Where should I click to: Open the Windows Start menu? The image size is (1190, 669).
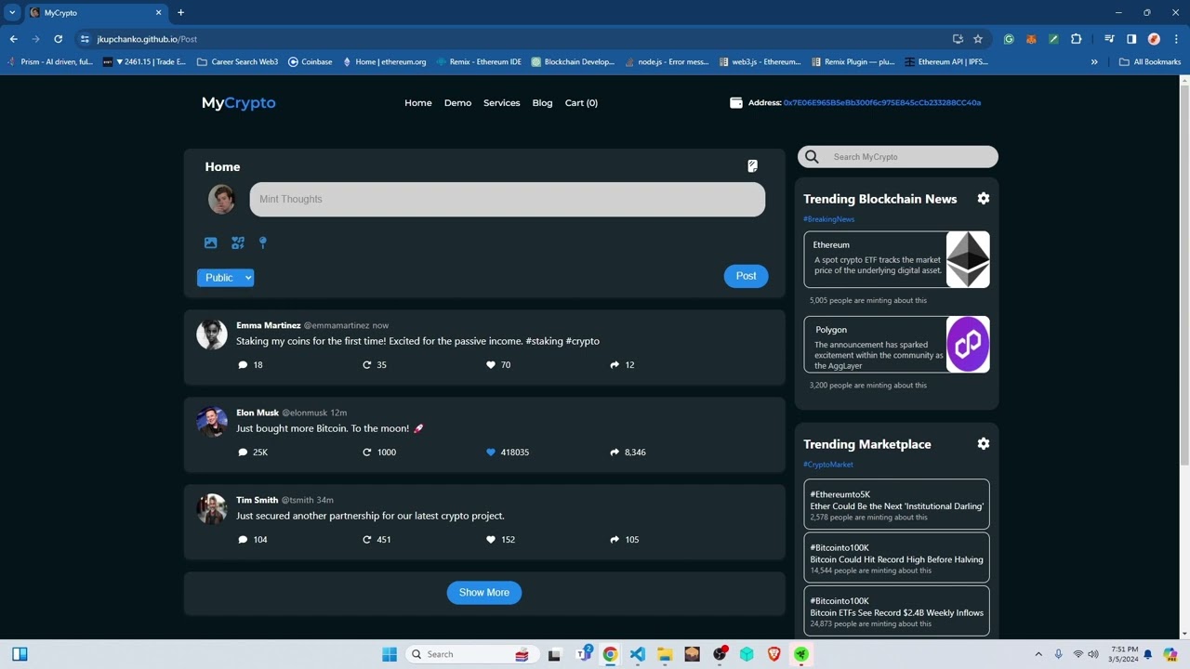click(x=390, y=654)
